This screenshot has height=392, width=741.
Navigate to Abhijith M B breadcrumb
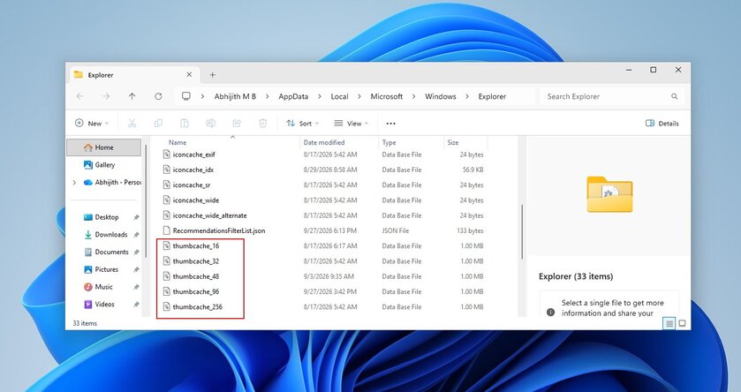pyautogui.click(x=235, y=96)
